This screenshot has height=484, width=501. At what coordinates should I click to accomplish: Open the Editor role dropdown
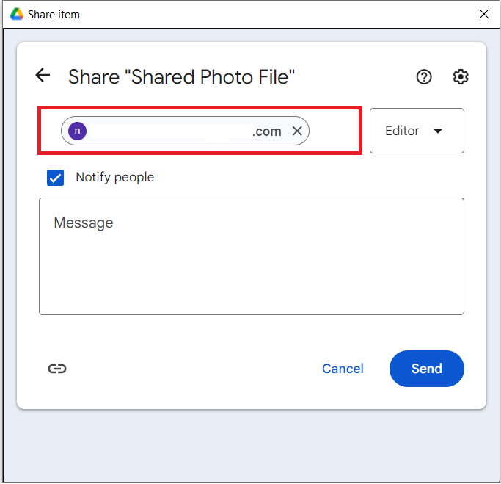(416, 131)
